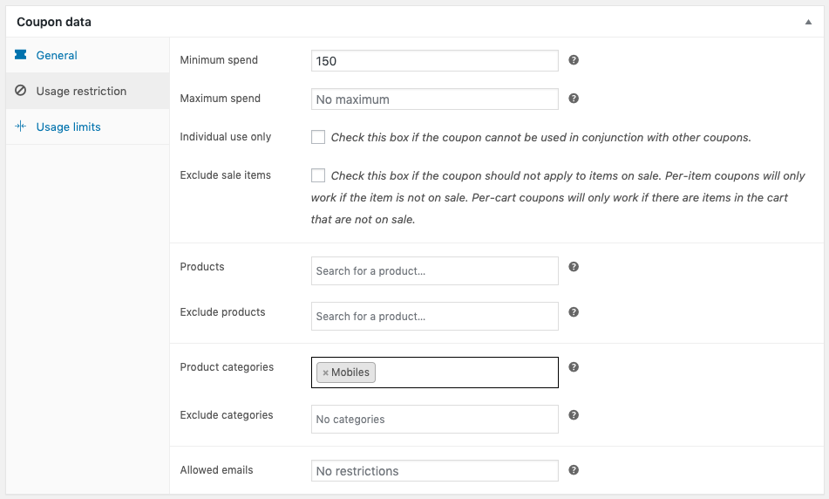
Task: Switch to the General tab
Action: point(57,55)
